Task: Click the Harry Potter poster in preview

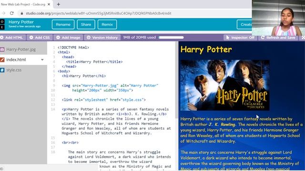Action: click(225, 85)
